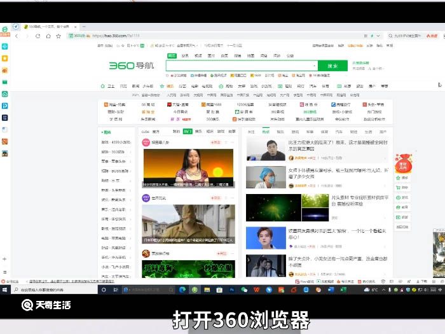Image resolution: width=445 pixels, height=334 pixels.
Task: Open the green particles thumbnail
Action: coord(273,207)
